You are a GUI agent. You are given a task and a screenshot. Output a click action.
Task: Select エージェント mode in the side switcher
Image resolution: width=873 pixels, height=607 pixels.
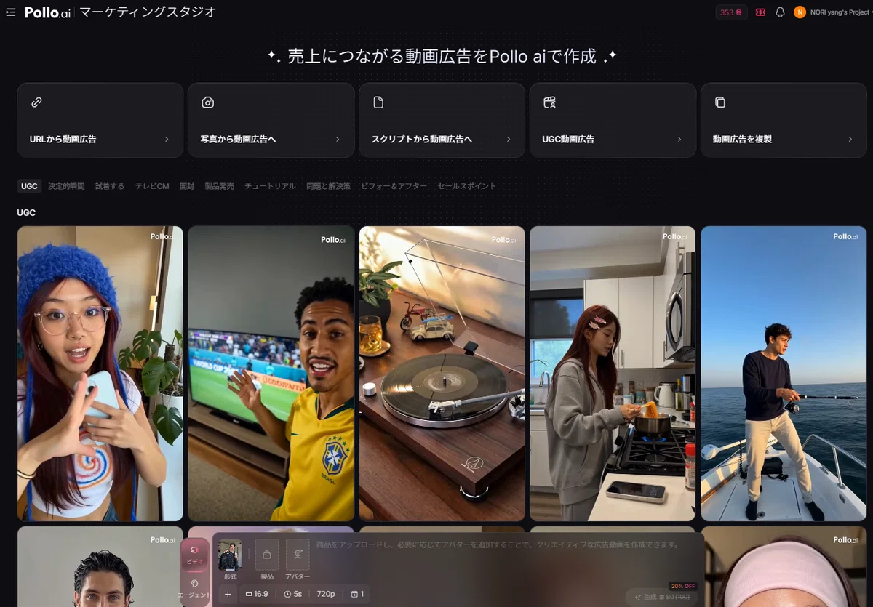pyautogui.click(x=194, y=588)
